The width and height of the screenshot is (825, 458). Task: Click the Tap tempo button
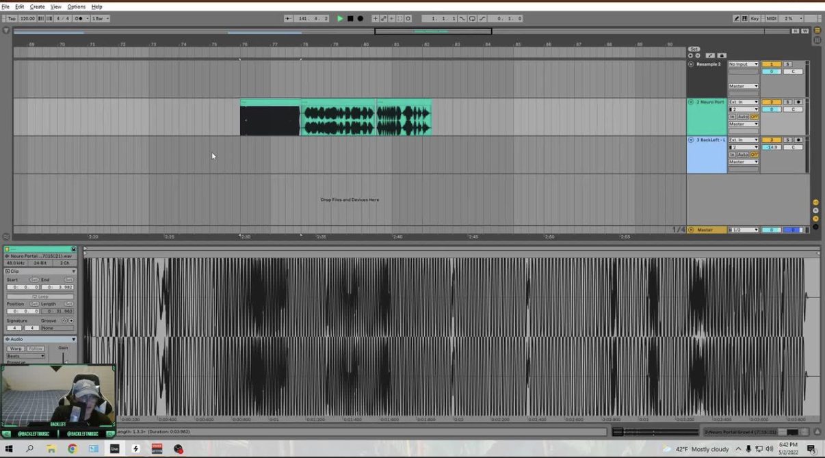pos(10,18)
